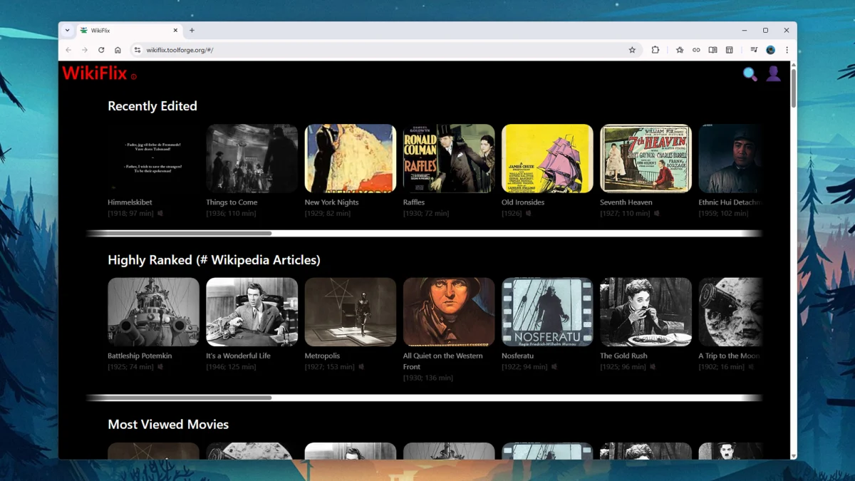Open the Metropolis movie title
The height and width of the screenshot is (481, 855).
(x=322, y=356)
